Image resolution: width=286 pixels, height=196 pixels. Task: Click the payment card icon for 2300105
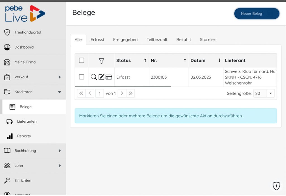[x=109, y=77]
